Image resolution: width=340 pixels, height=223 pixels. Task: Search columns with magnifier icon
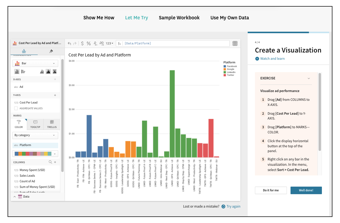(x=50, y=162)
